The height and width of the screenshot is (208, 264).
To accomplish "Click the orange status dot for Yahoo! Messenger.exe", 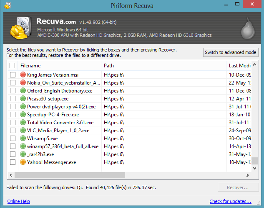I will pyautogui.click(x=23, y=162).
